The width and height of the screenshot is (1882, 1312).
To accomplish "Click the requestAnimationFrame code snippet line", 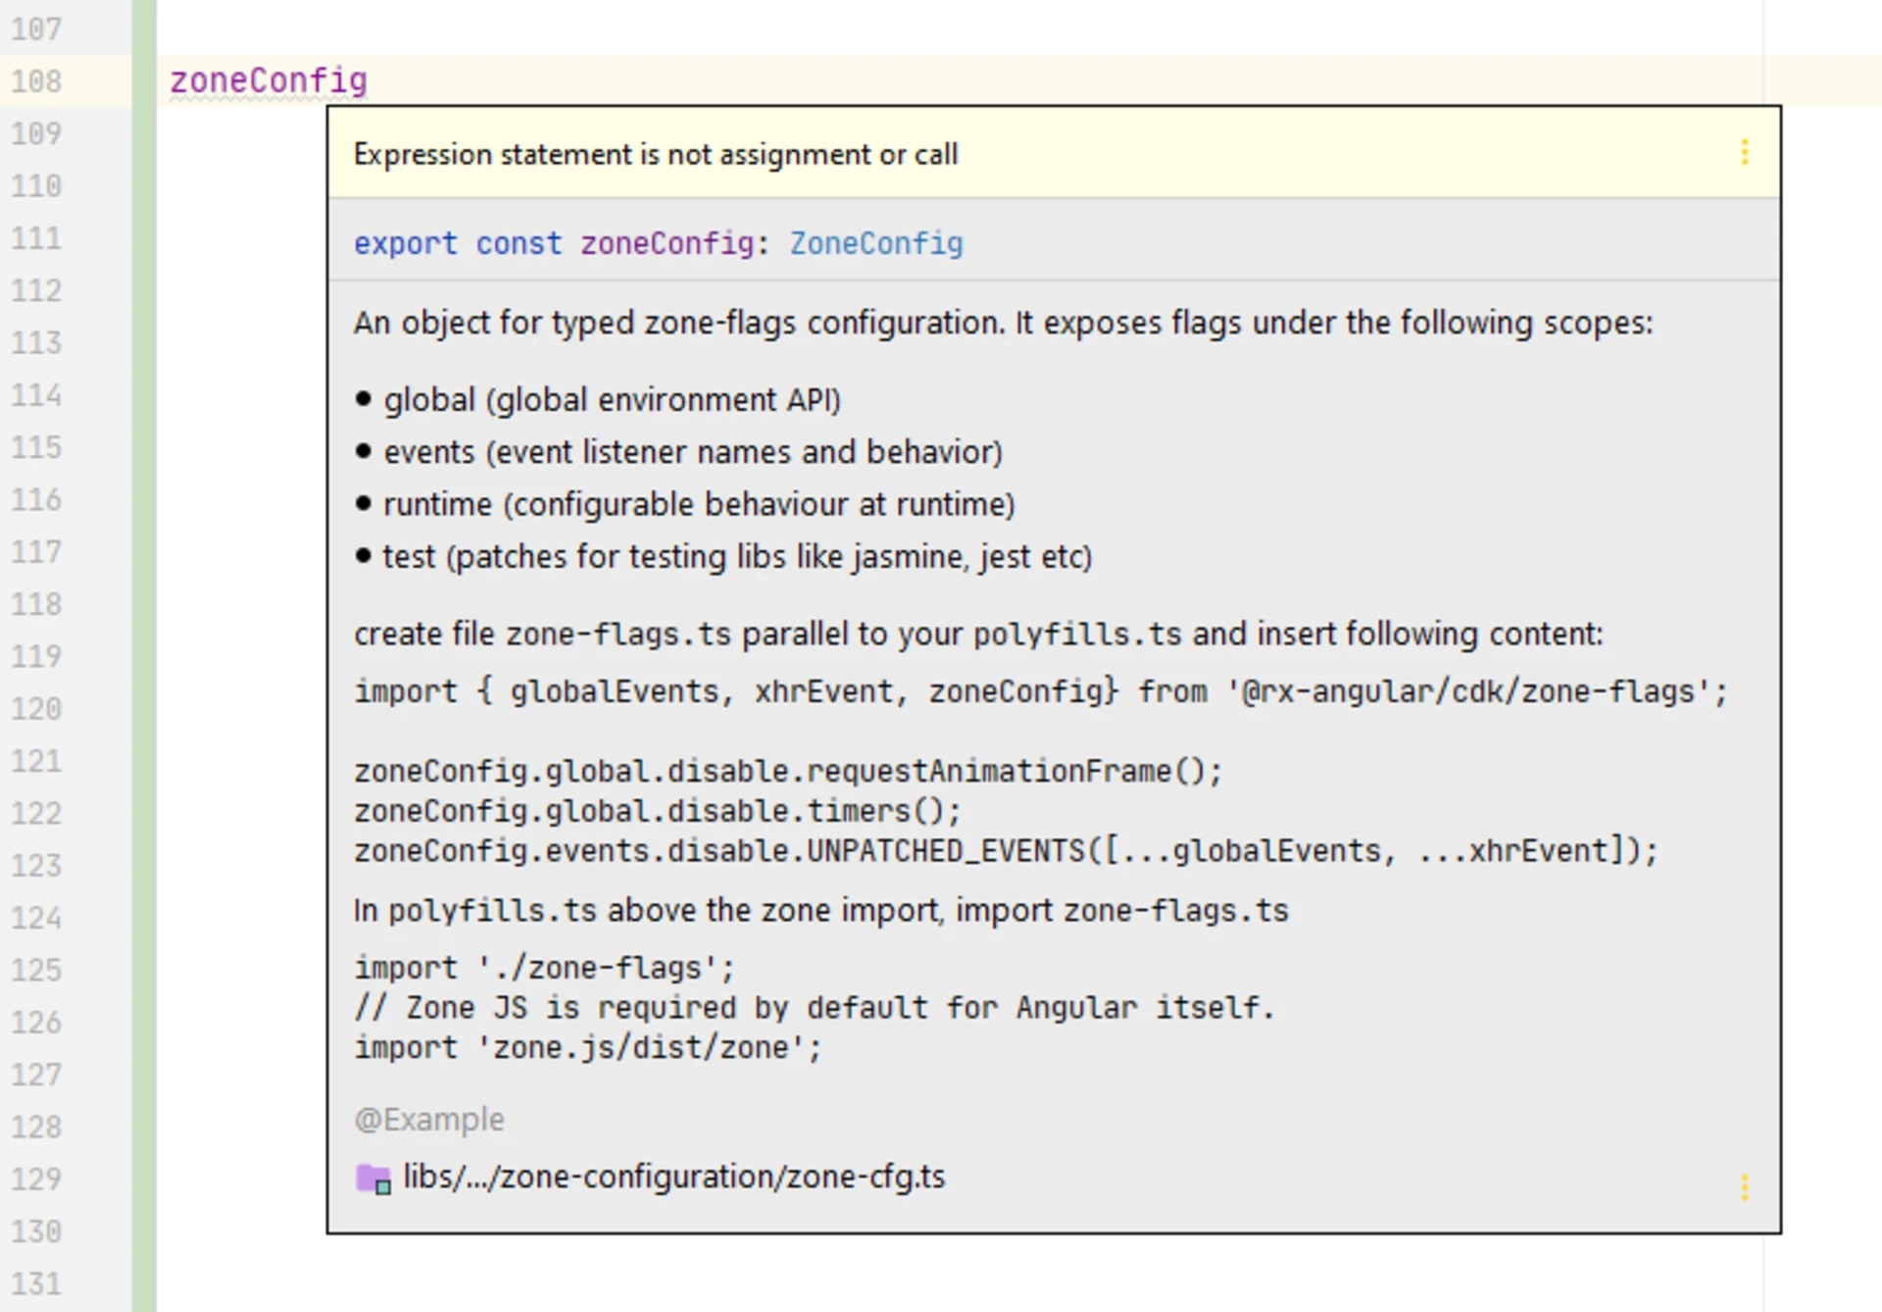I will [x=784, y=771].
